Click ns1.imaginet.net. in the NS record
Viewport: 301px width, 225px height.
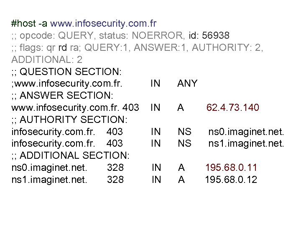(x=246, y=144)
